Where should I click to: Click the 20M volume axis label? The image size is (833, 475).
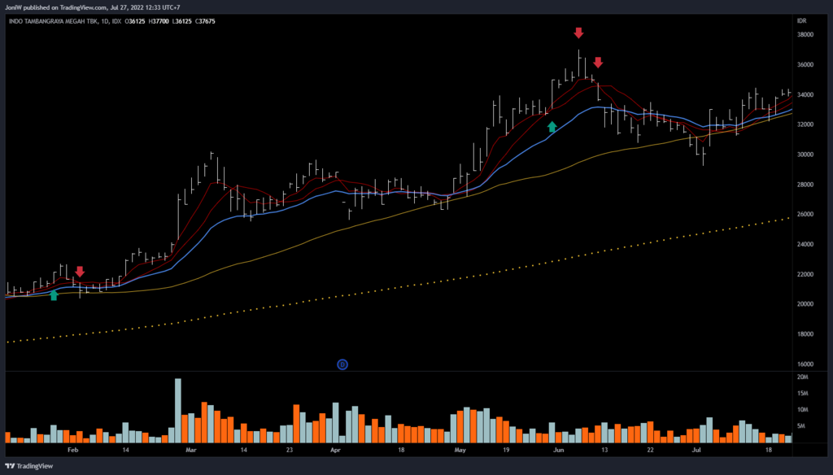tap(802, 377)
